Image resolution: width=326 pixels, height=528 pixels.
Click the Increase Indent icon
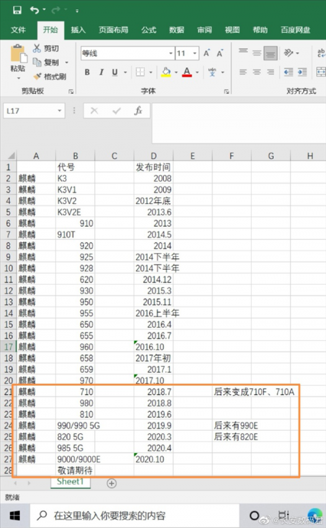pyautogui.click(x=303, y=72)
